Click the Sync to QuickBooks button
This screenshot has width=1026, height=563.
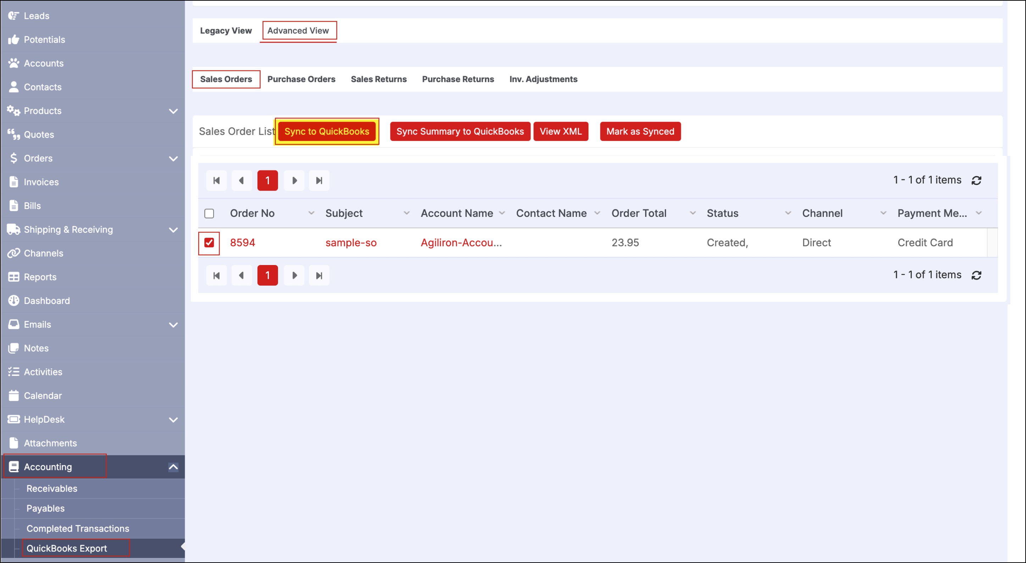[x=327, y=131]
